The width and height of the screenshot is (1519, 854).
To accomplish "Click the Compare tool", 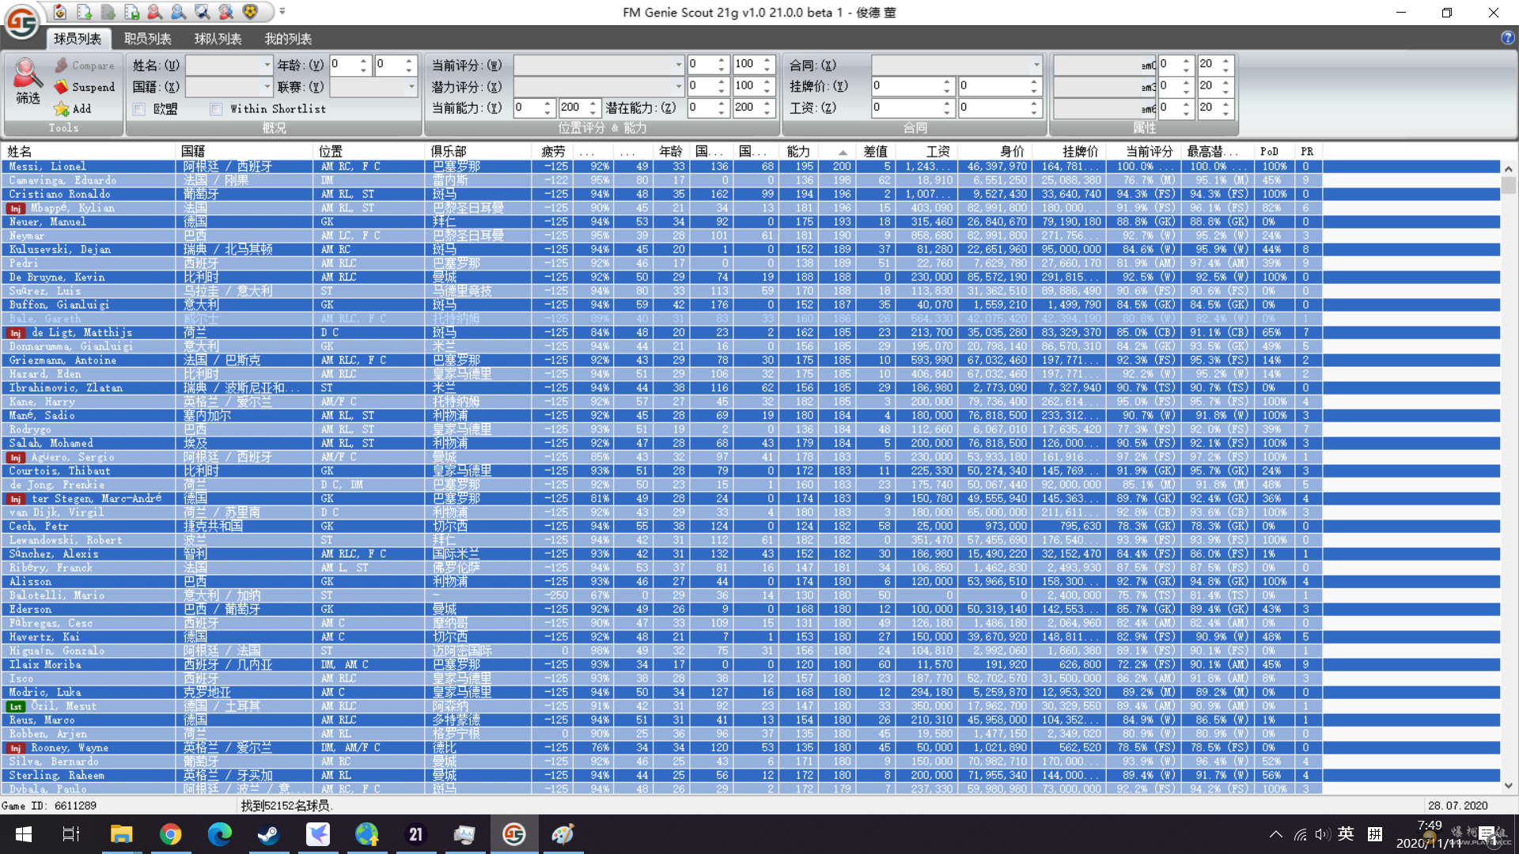I will pos(85,66).
